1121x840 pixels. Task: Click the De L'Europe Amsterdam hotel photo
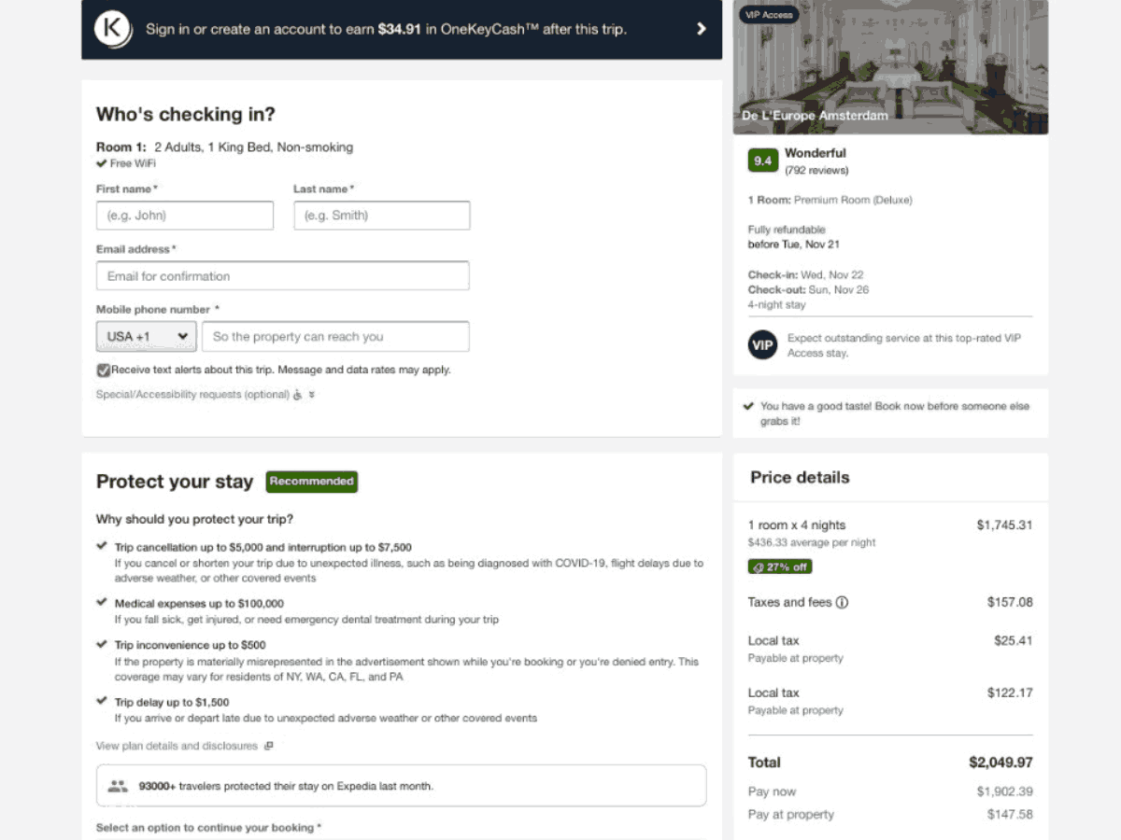(889, 65)
